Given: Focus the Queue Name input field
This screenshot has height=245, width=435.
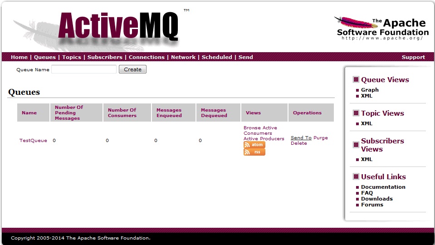Looking at the screenshot, I should coord(84,69).
